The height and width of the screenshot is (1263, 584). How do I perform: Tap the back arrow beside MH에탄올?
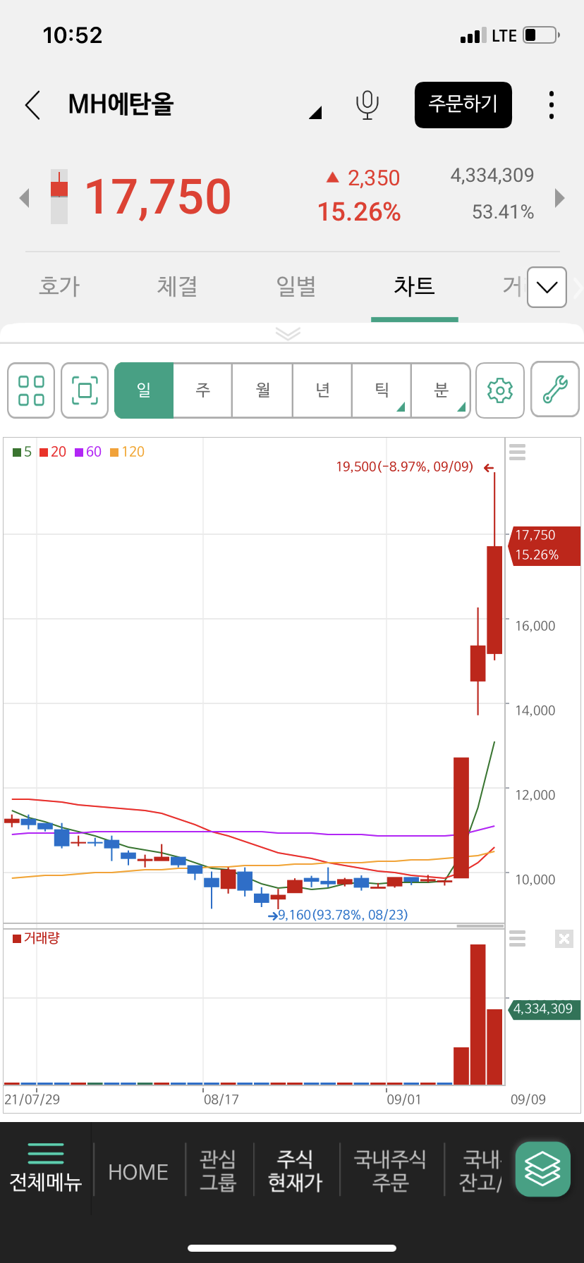pyautogui.click(x=32, y=105)
